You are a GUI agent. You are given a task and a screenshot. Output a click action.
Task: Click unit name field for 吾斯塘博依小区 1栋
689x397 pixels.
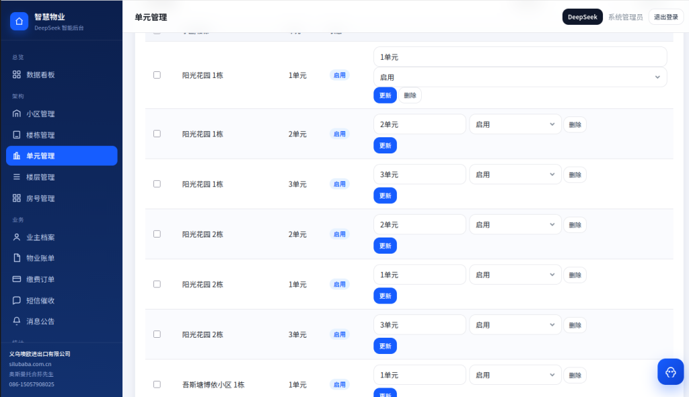click(420, 375)
